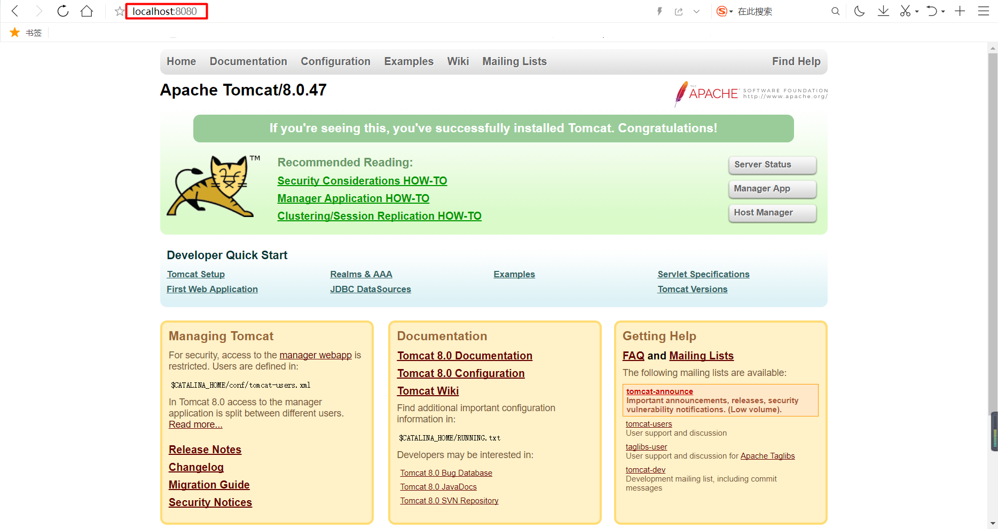Screen dimensions: 998x529
Task: Click the Tomcat cat mascot image
Action: tap(214, 186)
